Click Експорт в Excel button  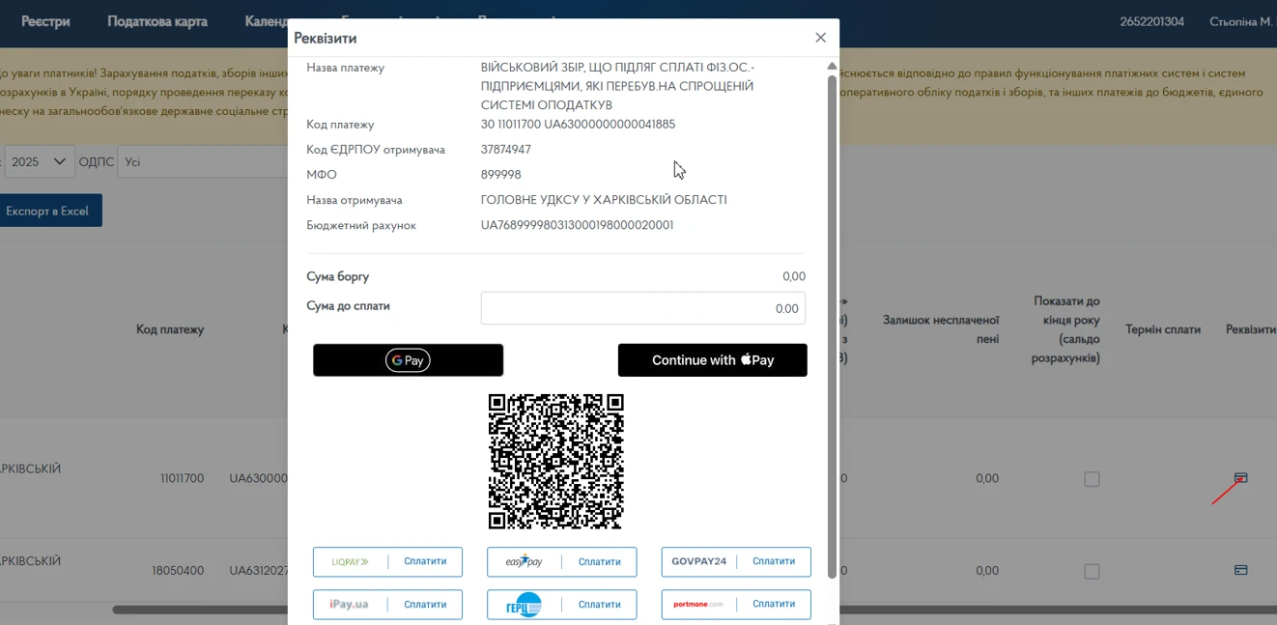48,211
